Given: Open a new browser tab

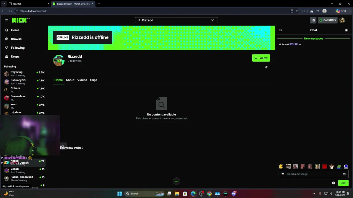Looking at the screenshot, I should (99, 4).
